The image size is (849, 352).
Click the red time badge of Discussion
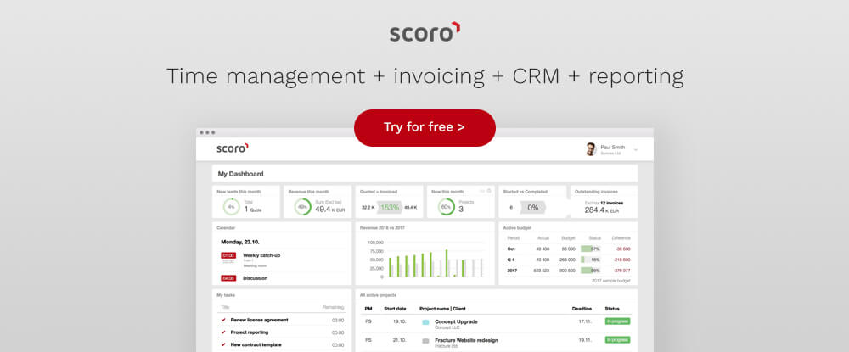[228, 278]
